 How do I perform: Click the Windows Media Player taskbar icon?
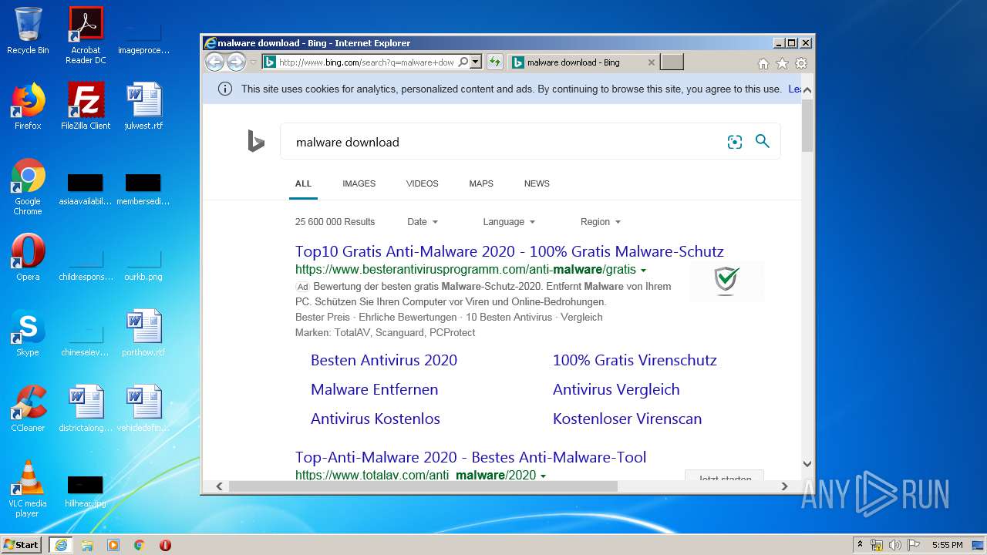[113, 545]
